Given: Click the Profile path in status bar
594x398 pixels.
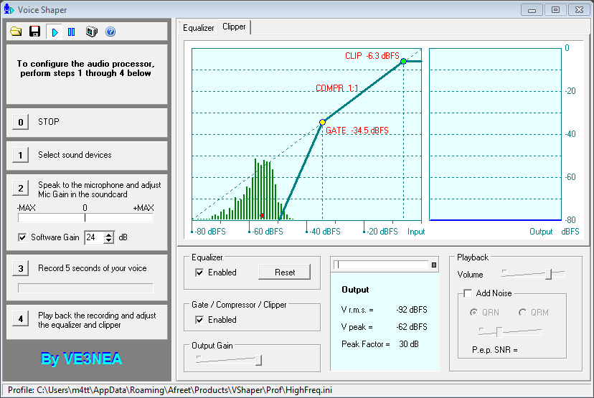Looking at the screenshot, I should pyautogui.click(x=170, y=390).
